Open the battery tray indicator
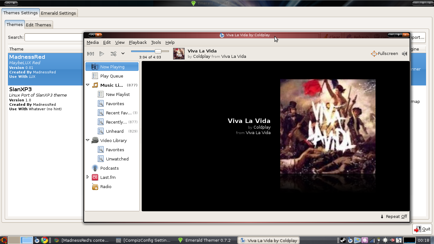The width and height of the screenshot is (434, 244). coord(379,240)
